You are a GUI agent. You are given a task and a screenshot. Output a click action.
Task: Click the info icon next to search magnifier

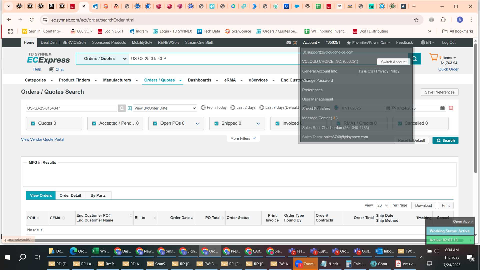point(130,108)
